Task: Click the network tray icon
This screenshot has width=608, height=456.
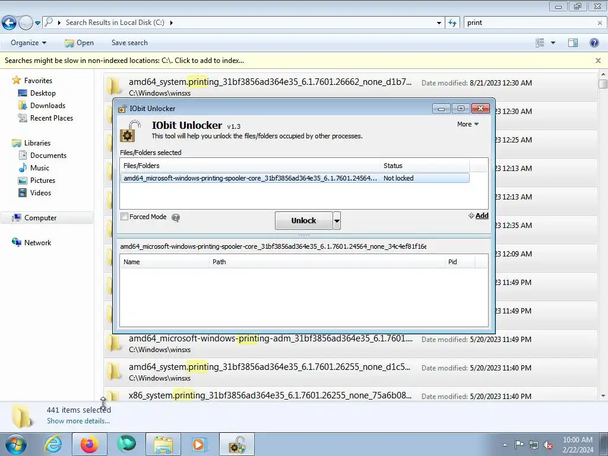Action: (x=534, y=445)
